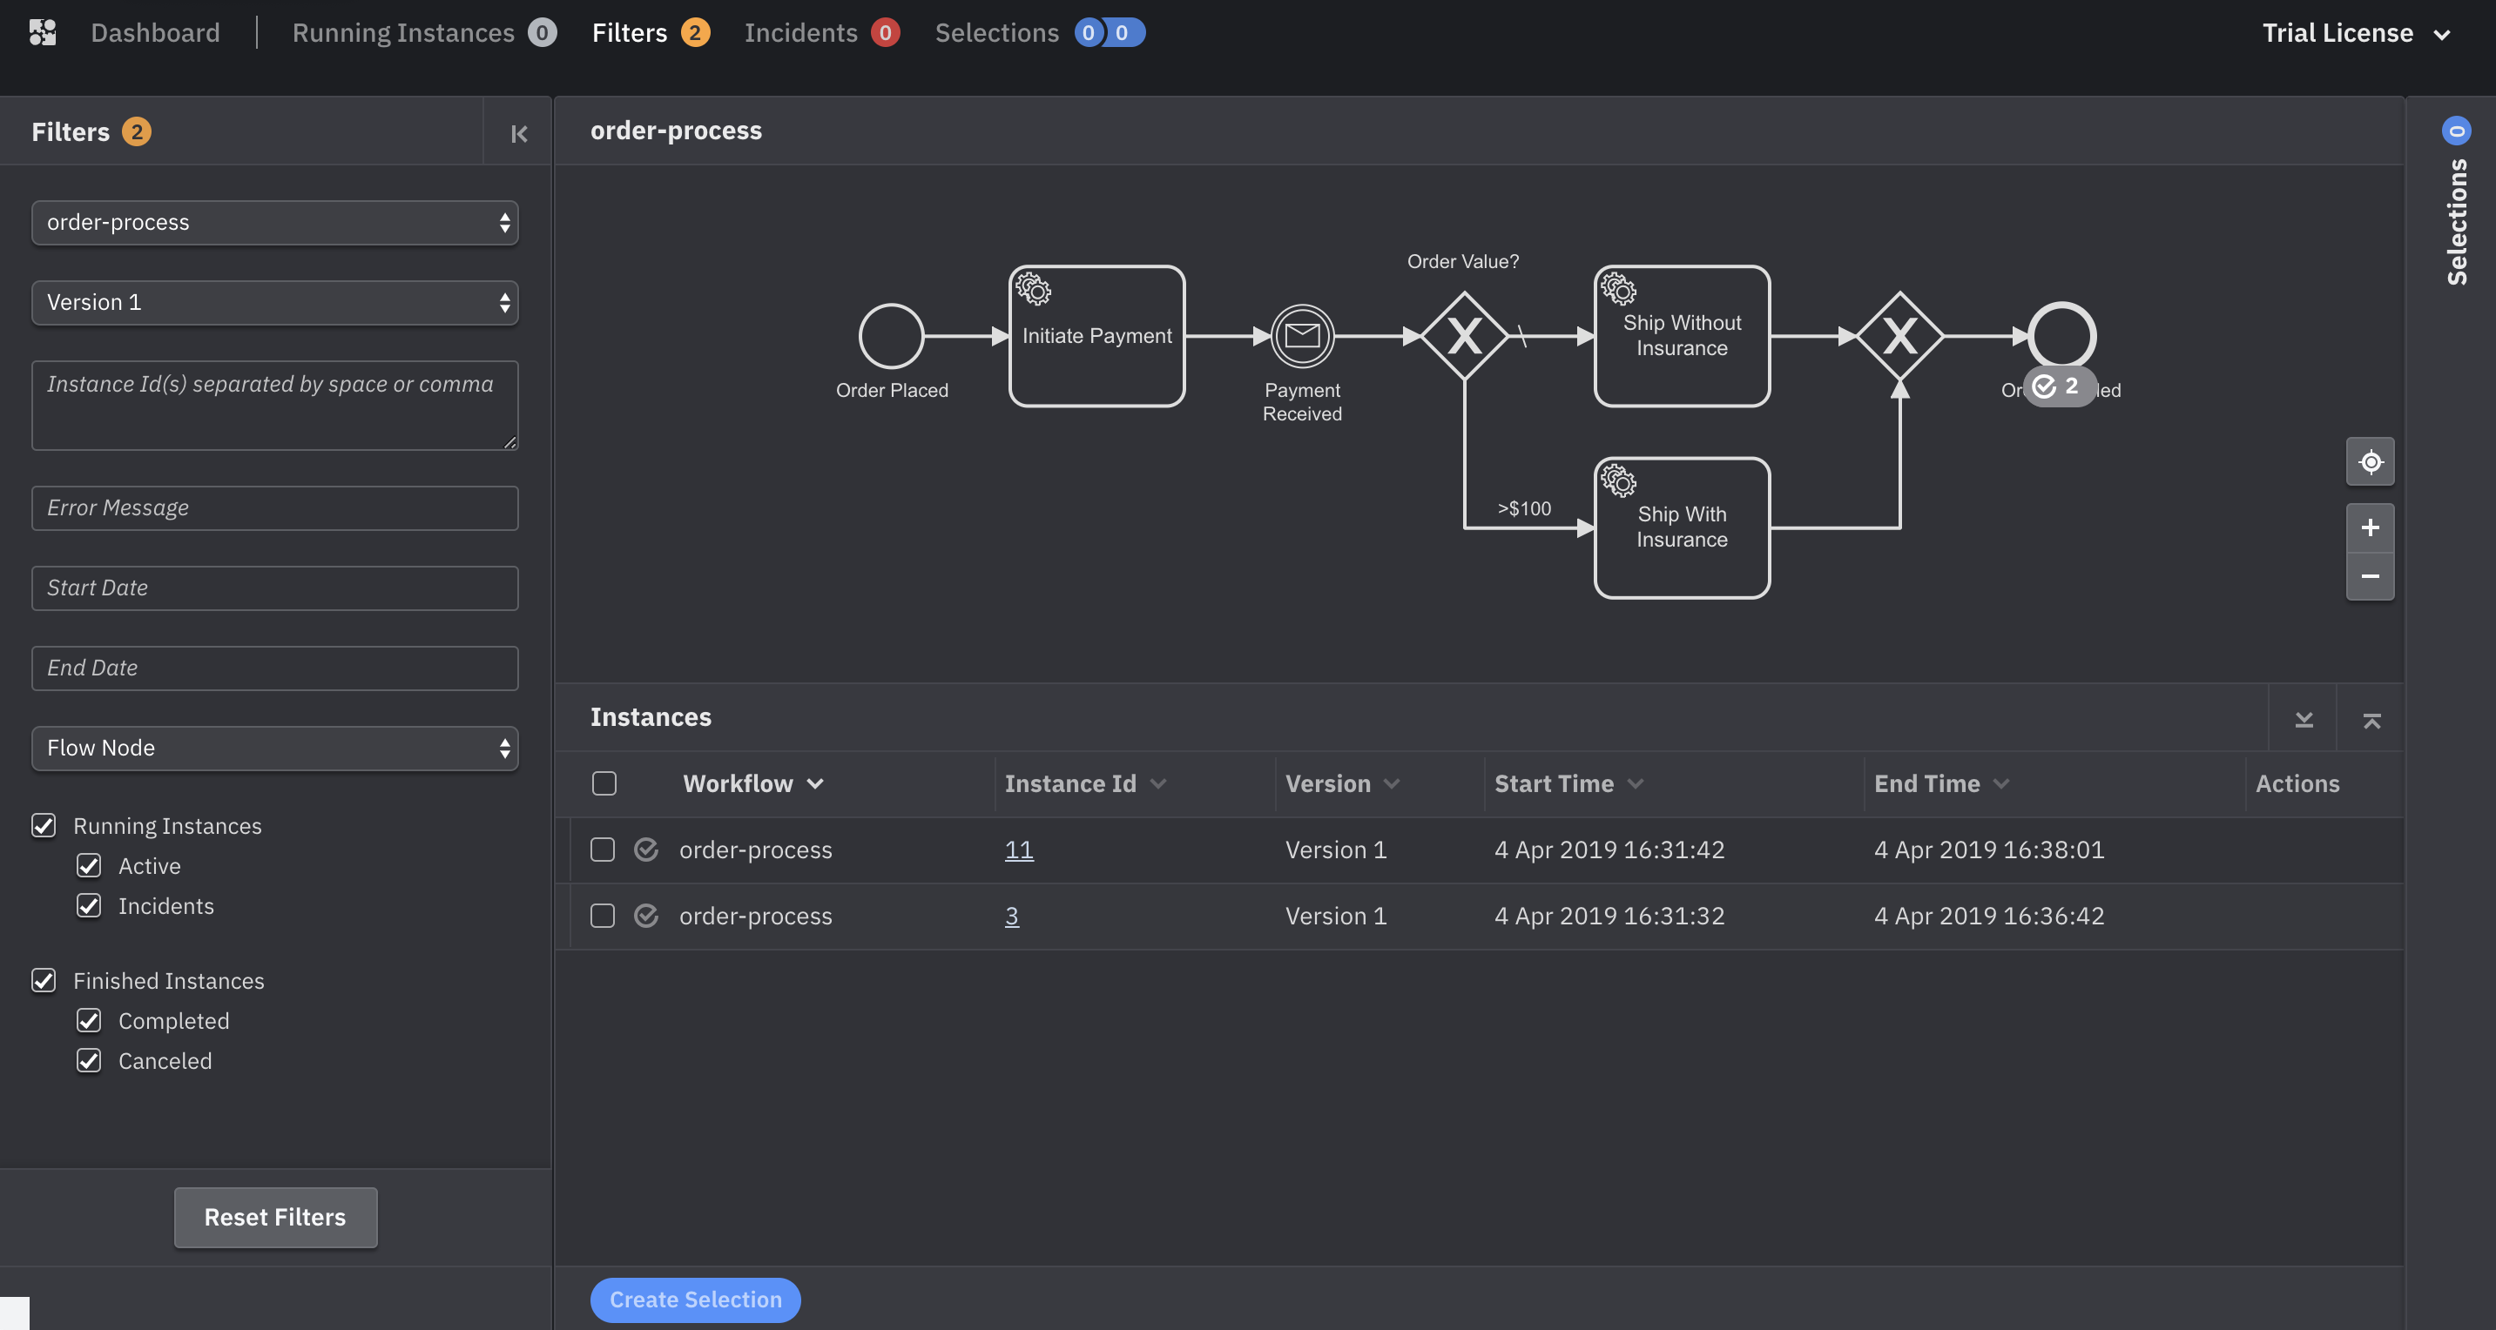Image resolution: width=2496 pixels, height=1330 pixels.
Task: Select the order end event circle
Action: tap(2062, 336)
